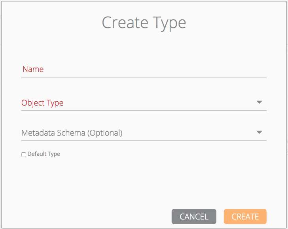Expand the Metadata Schema dropdown arrow
Image resolution: width=288 pixels, height=229 pixels.
tap(260, 132)
